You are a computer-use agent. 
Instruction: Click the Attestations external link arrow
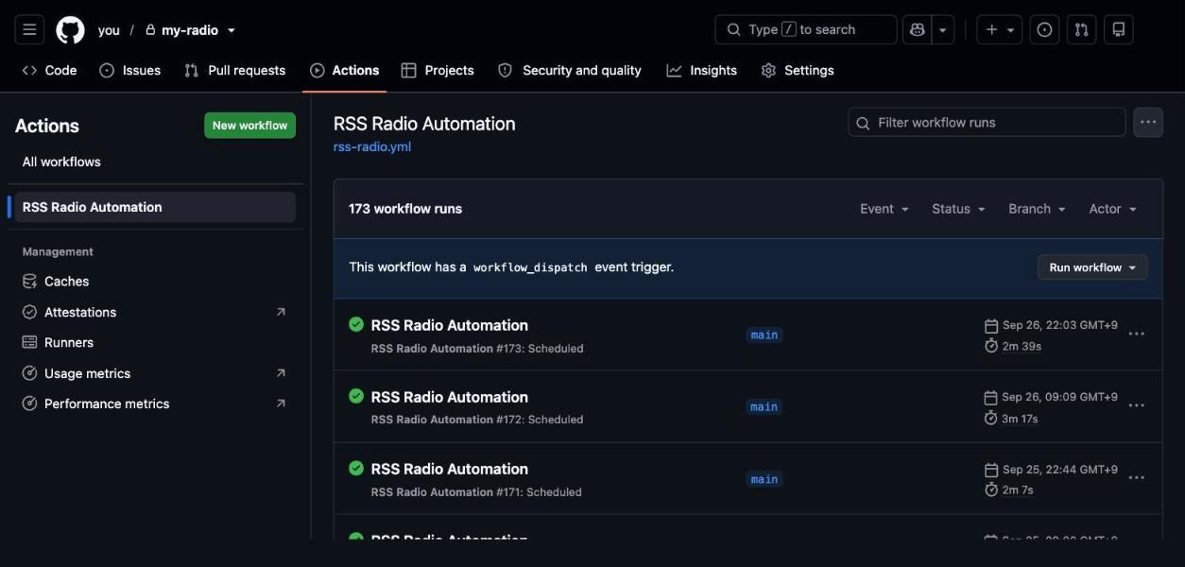click(x=281, y=312)
